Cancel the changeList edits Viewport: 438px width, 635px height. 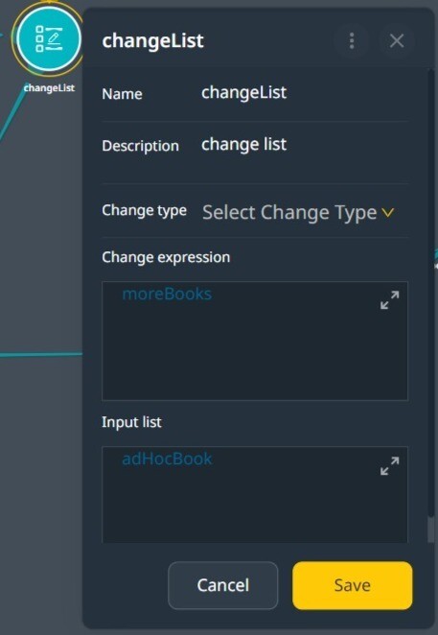pyautogui.click(x=223, y=585)
